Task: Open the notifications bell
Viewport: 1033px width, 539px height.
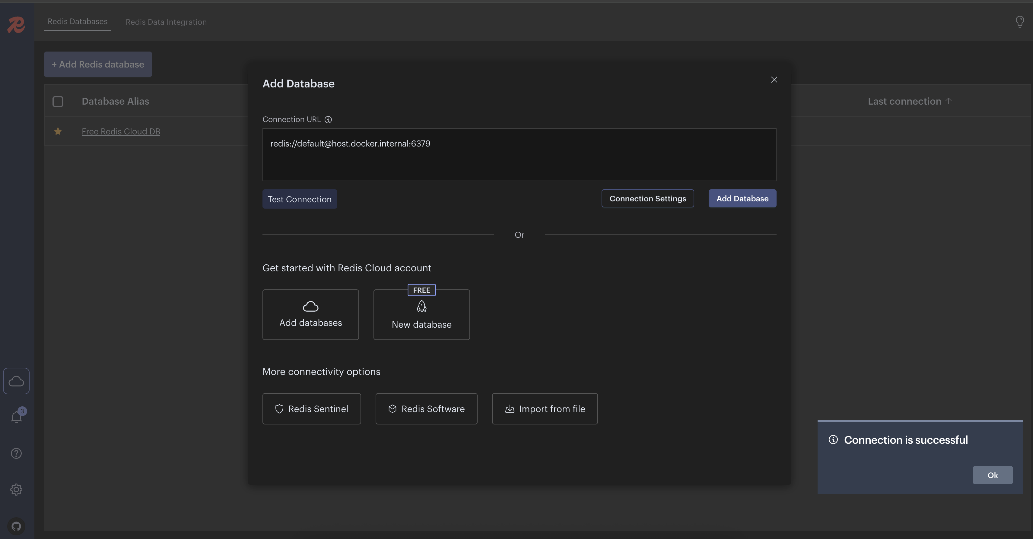Action: 16,417
